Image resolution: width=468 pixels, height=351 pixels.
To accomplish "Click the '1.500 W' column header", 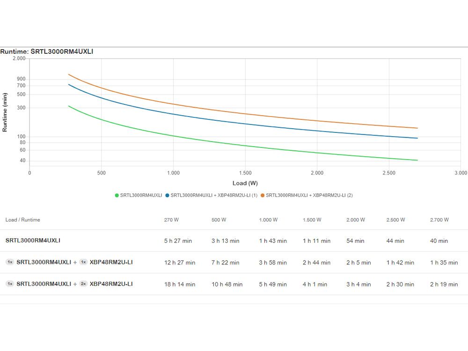I will tap(312, 219).
